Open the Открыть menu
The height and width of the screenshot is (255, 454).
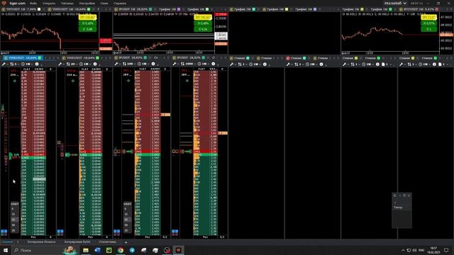coord(49,3)
